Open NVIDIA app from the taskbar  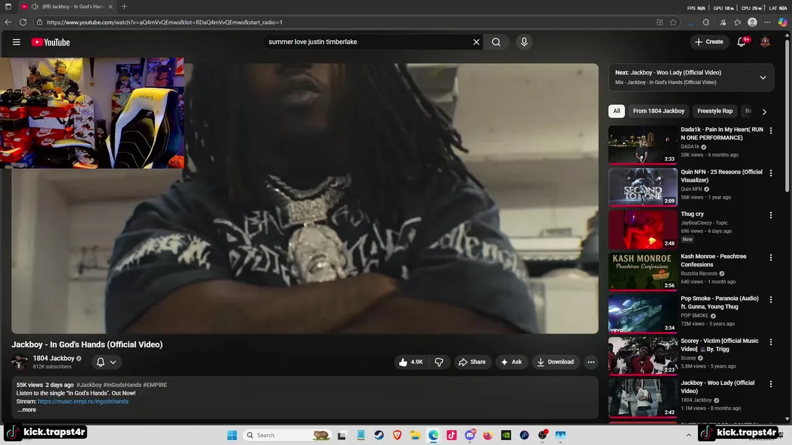click(506, 435)
